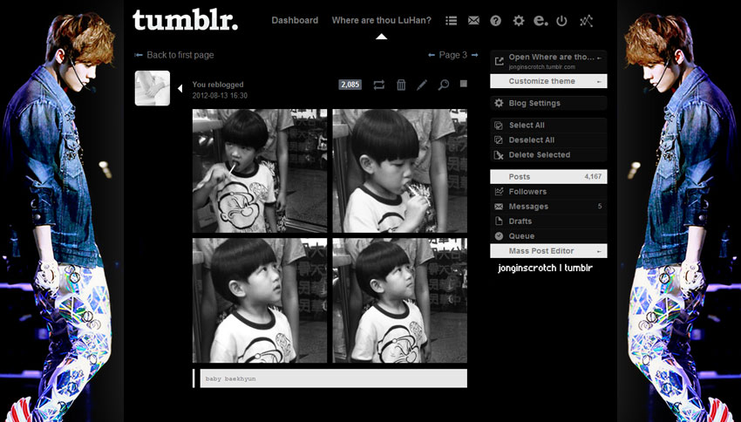Open Mass Post Editor
Viewport: 741px width, 422px height.
tap(548, 251)
